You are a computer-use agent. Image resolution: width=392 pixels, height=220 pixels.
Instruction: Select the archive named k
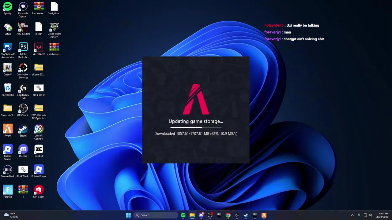23,192
